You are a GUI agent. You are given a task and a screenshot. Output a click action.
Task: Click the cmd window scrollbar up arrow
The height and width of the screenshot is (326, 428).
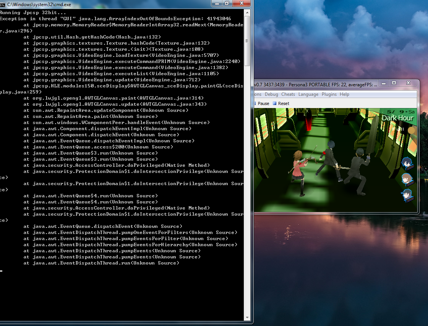(x=247, y=12)
